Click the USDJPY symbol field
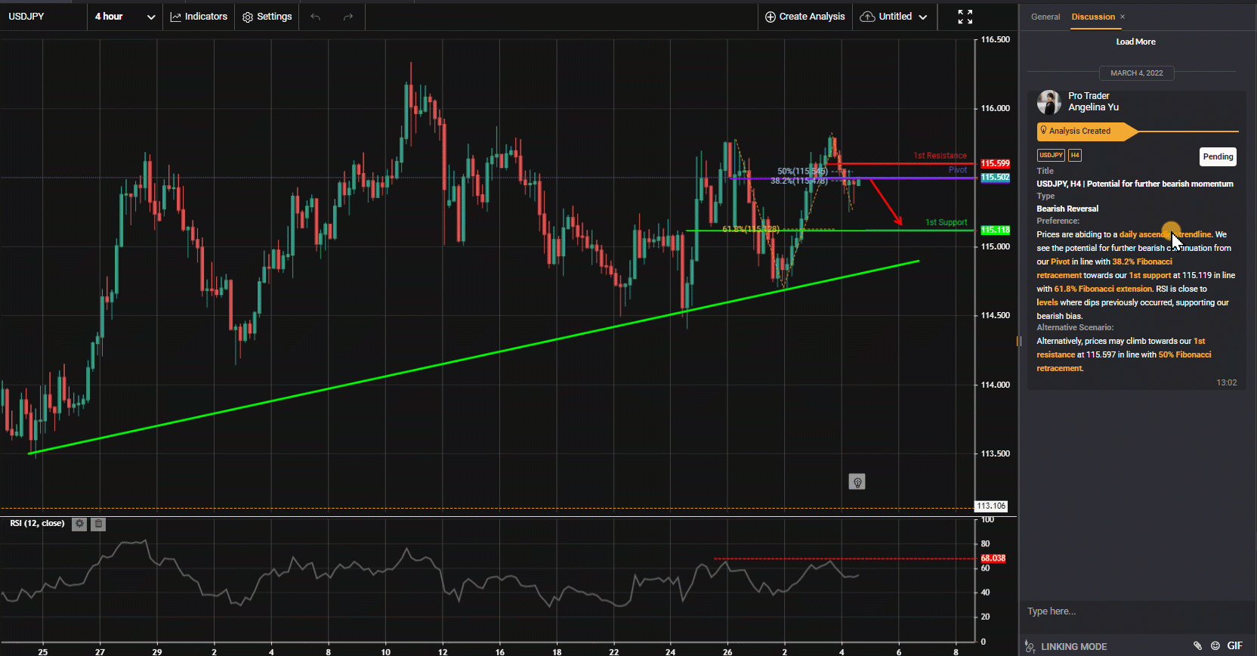The width and height of the screenshot is (1257, 656). pyautogui.click(x=43, y=17)
